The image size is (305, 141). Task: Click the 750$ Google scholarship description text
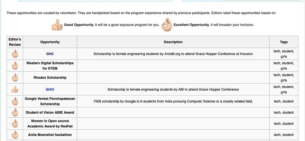173,101
